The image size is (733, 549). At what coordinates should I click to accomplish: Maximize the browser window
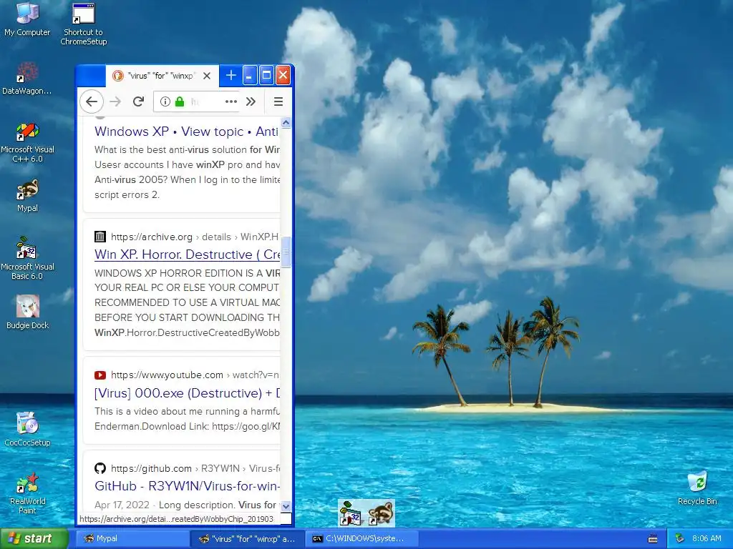coord(266,75)
